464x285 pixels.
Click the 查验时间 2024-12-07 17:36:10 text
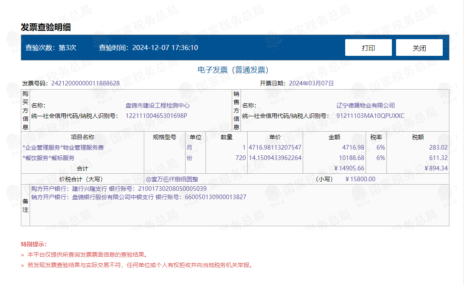[148, 47]
